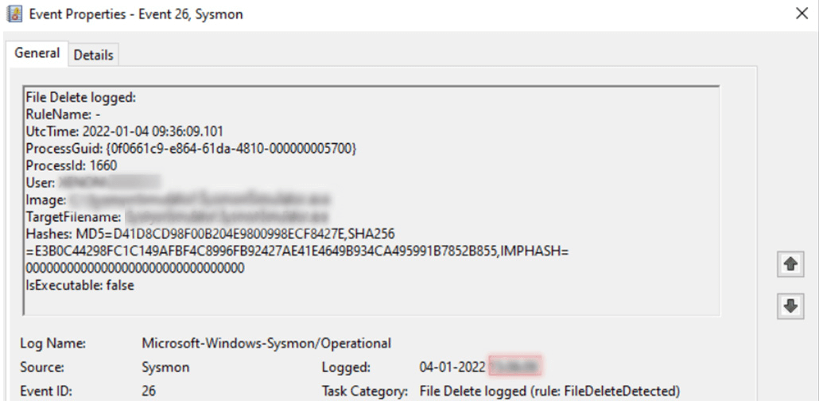Select Microsoft-Windows-Sysmon/Operational log name value
The height and width of the screenshot is (404, 819).
(266, 344)
